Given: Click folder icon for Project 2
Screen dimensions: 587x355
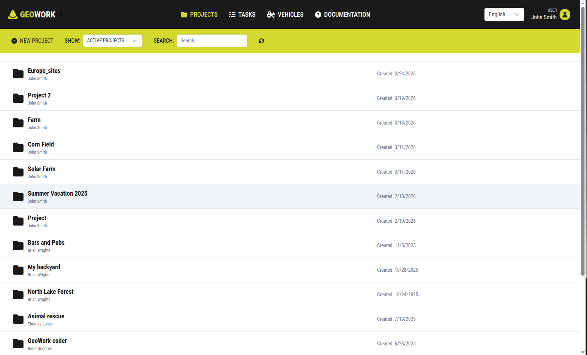Looking at the screenshot, I should (x=18, y=98).
